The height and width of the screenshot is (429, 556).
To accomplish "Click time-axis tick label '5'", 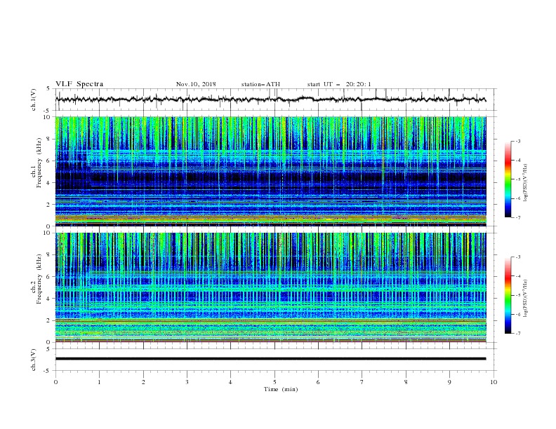I will 274,382.
